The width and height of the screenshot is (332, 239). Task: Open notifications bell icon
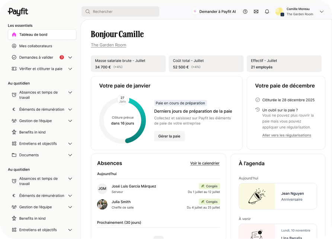click(267, 12)
